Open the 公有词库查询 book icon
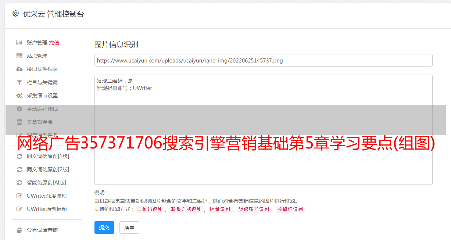 pyautogui.click(x=19, y=230)
